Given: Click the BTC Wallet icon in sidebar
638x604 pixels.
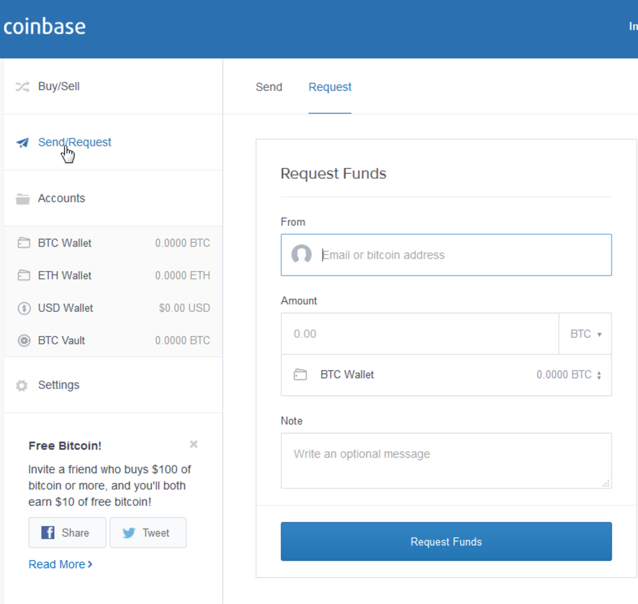Looking at the screenshot, I should (24, 243).
